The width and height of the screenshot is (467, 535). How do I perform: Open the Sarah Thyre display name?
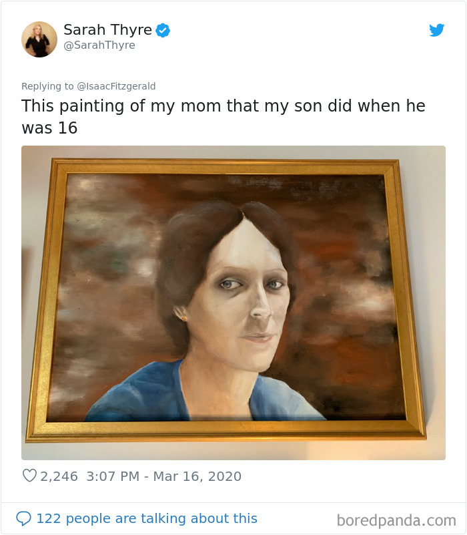pyautogui.click(x=107, y=30)
